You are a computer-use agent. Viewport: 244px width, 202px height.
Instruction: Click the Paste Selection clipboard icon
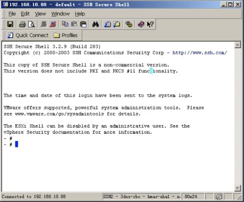pos(83,24)
